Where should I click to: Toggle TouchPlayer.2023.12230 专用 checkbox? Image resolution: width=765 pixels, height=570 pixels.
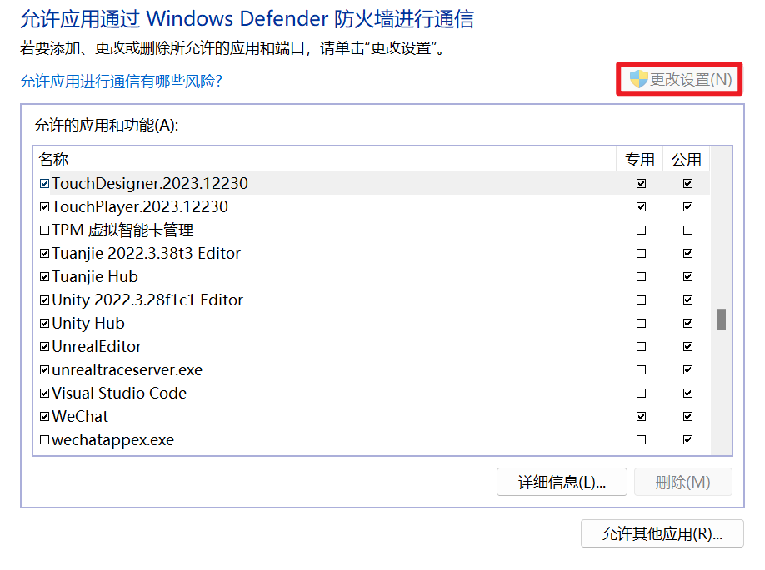coord(641,207)
